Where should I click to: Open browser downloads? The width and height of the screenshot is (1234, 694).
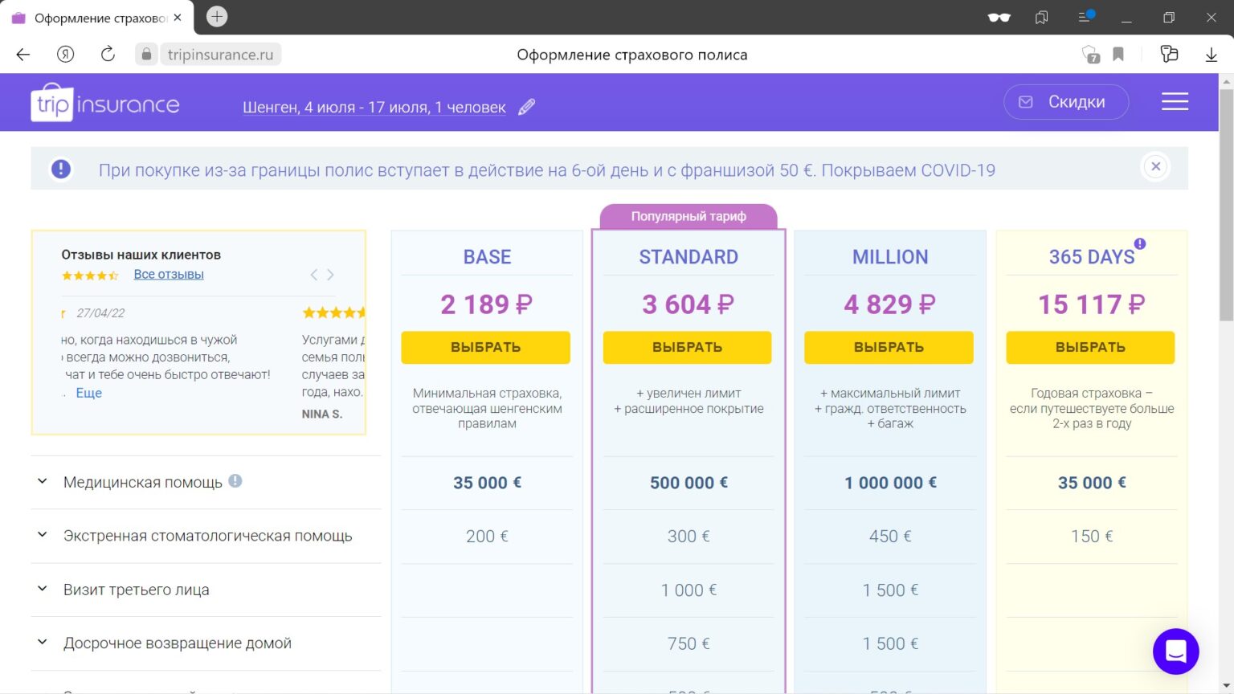(1211, 55)
